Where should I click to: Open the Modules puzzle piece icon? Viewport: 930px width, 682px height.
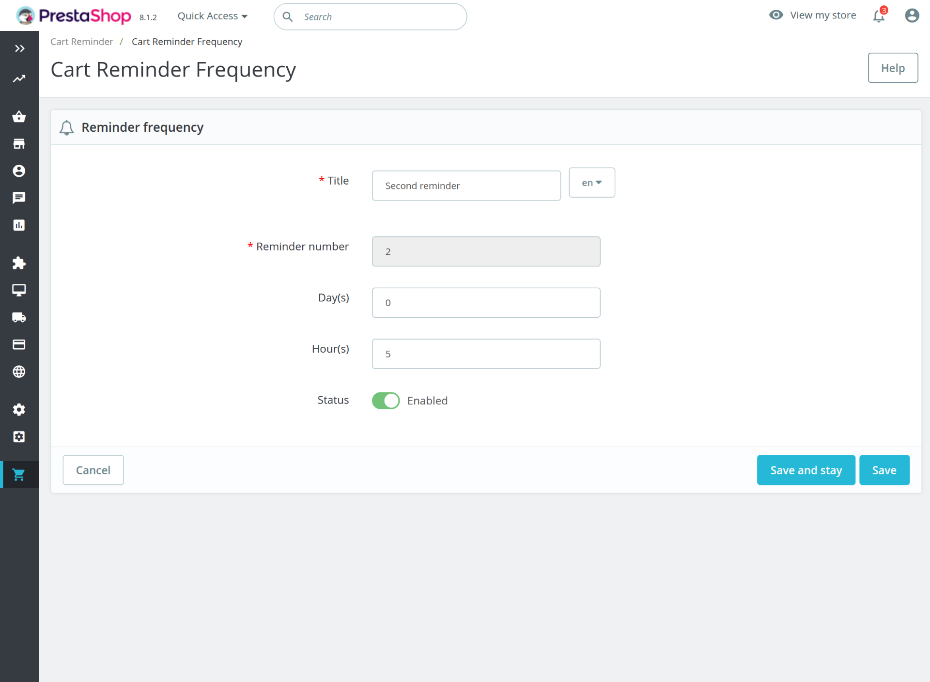(x=19, y=263)
